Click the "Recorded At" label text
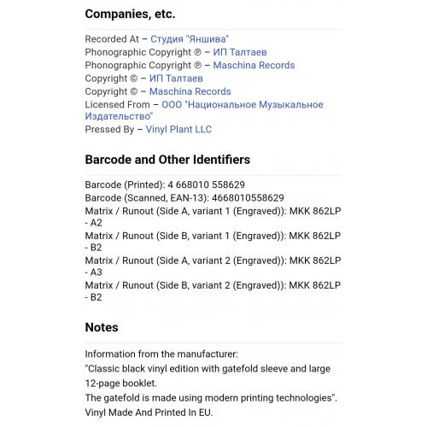Image resolution: width=427 pixels, height=427 pixels. [x=112, y=39]
